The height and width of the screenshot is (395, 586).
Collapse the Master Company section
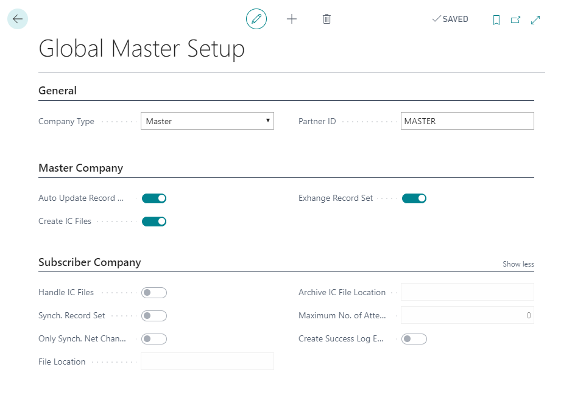(81, 168)
